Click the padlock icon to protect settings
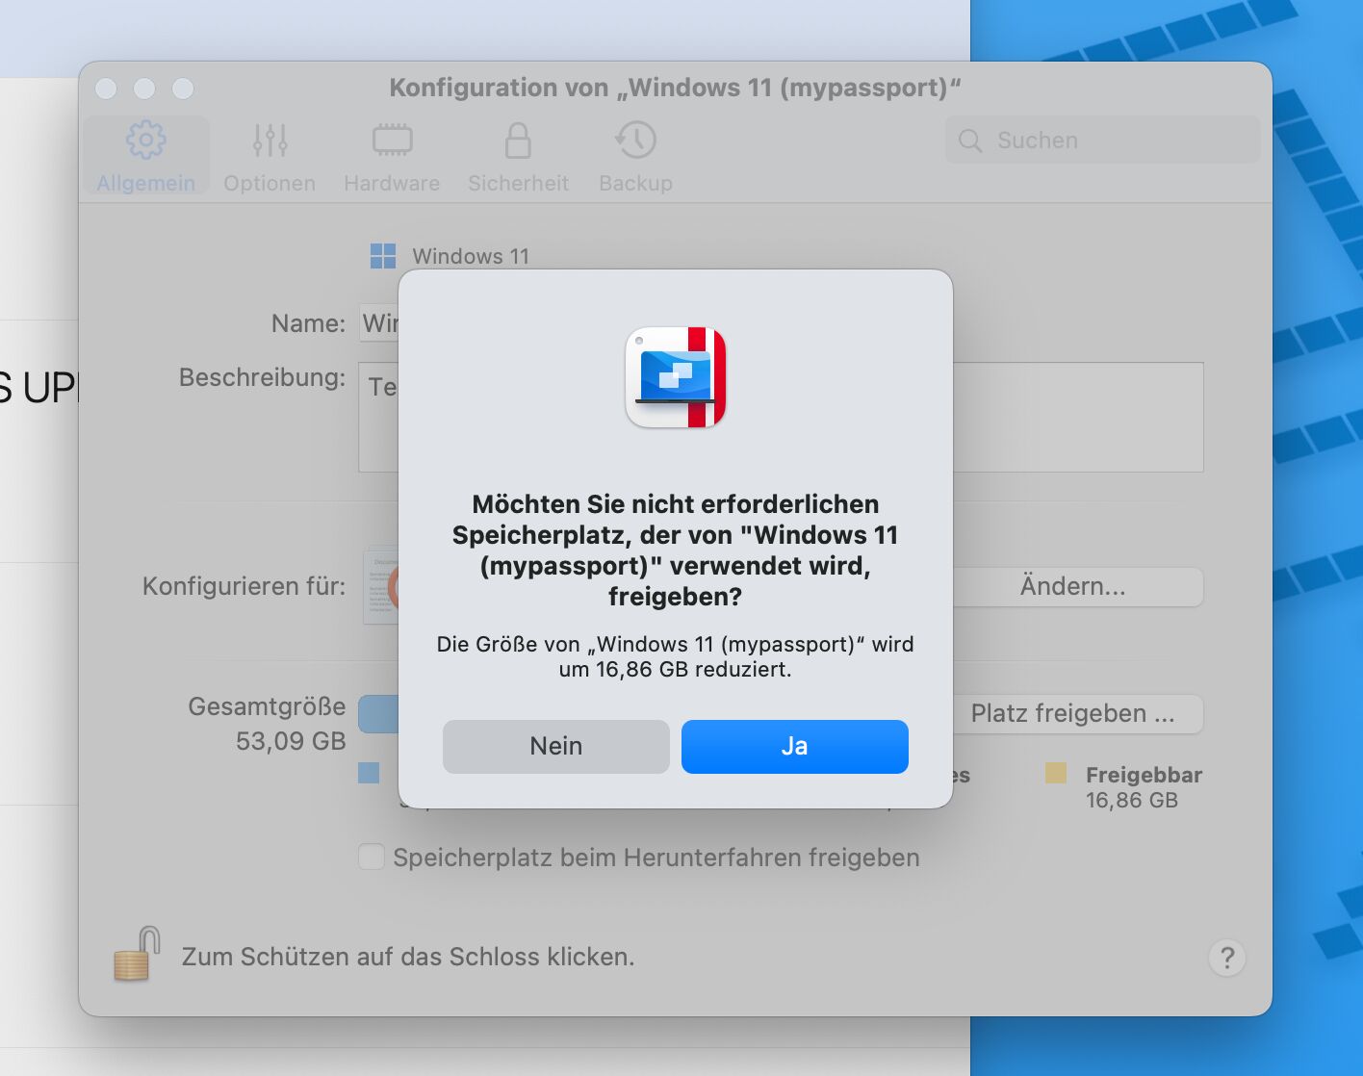1363x1076 pixels. (x=137, y=954)
